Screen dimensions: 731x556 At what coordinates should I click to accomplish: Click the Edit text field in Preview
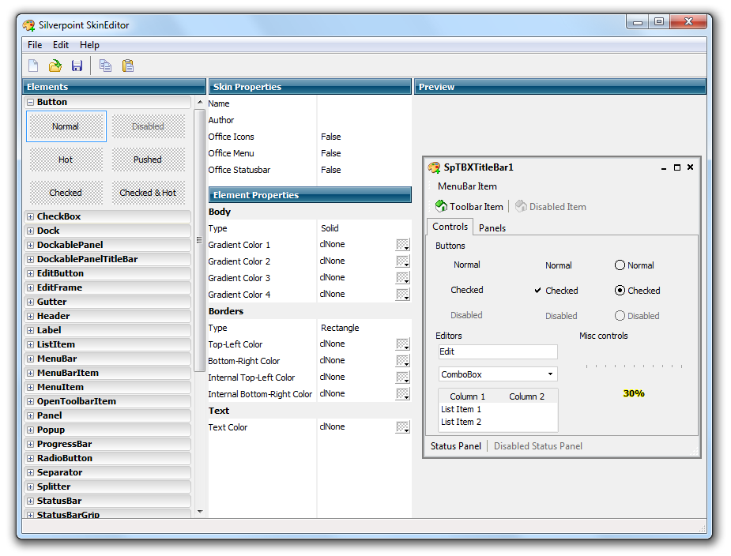point(498,352)
